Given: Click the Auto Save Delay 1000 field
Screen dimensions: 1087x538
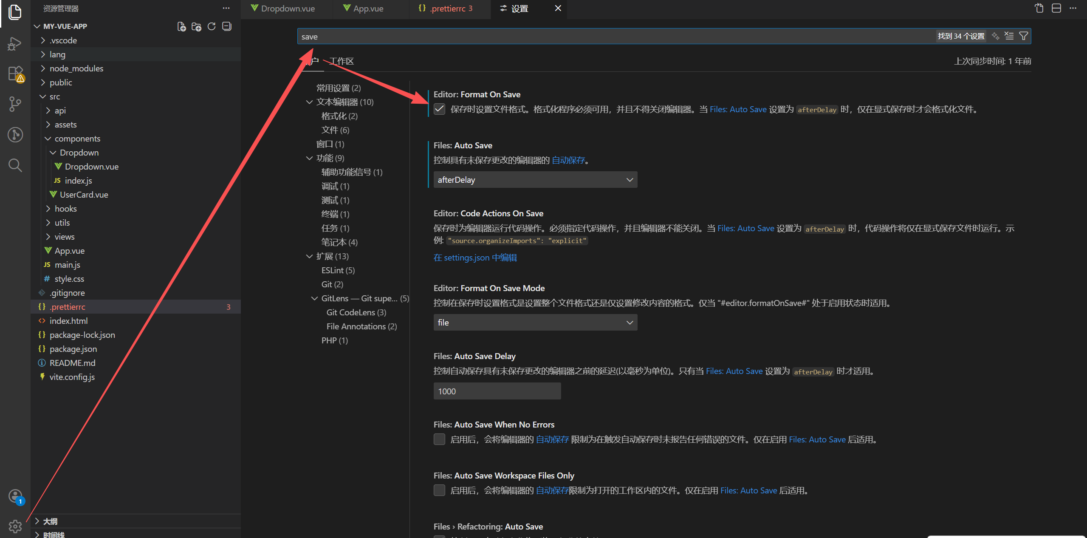Looking at the screenshot, I should [497, 391].
